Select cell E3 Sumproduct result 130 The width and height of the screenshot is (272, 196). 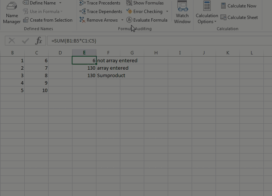coord(84,75)
